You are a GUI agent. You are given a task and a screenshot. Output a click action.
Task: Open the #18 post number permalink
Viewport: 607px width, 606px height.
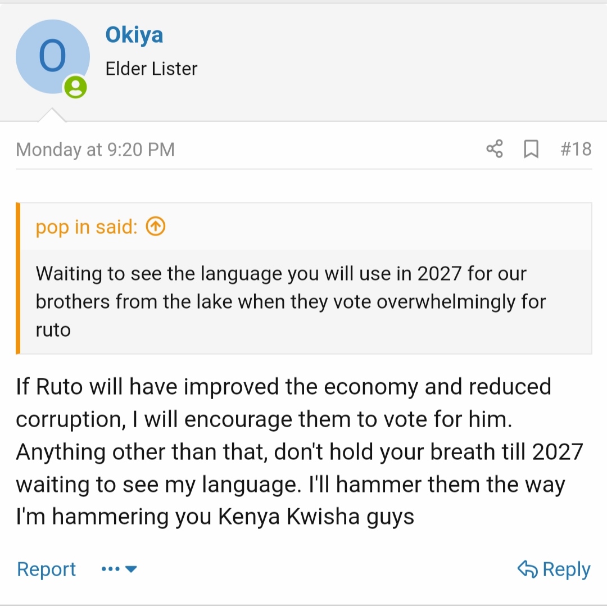pyautogui.click(x=576, y=149)
